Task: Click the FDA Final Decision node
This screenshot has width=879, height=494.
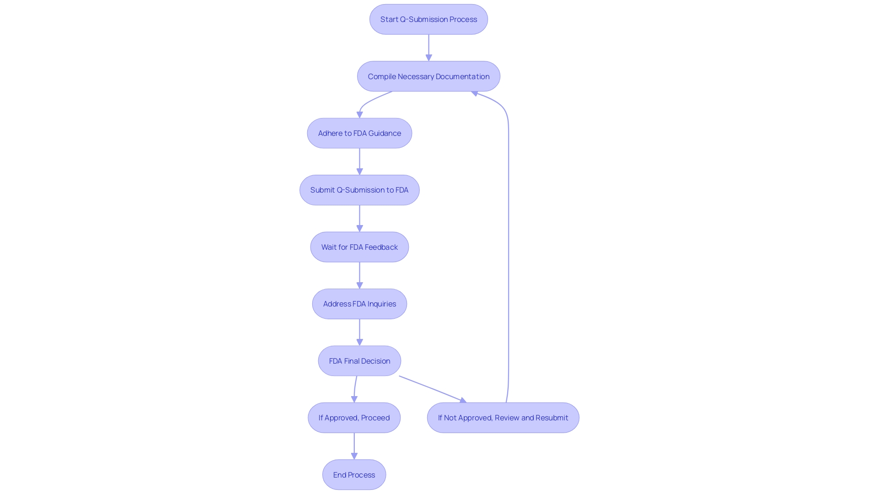Action: click(x=359, y=360)
